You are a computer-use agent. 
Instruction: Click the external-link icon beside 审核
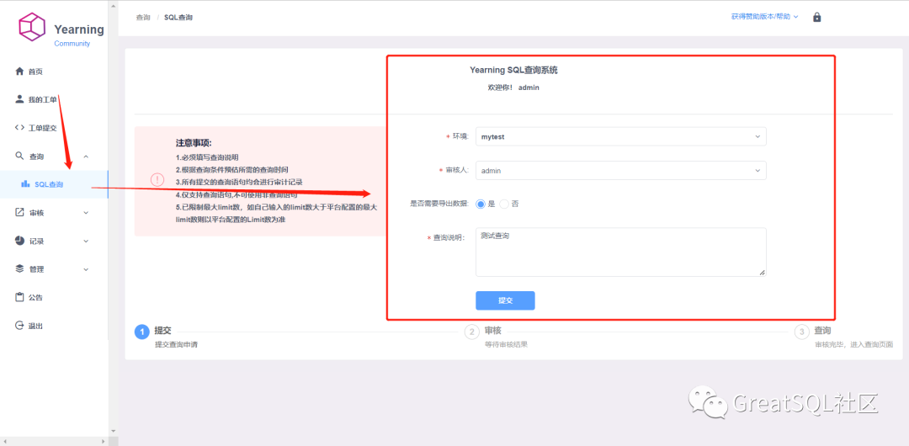click(x=19, y=212)
